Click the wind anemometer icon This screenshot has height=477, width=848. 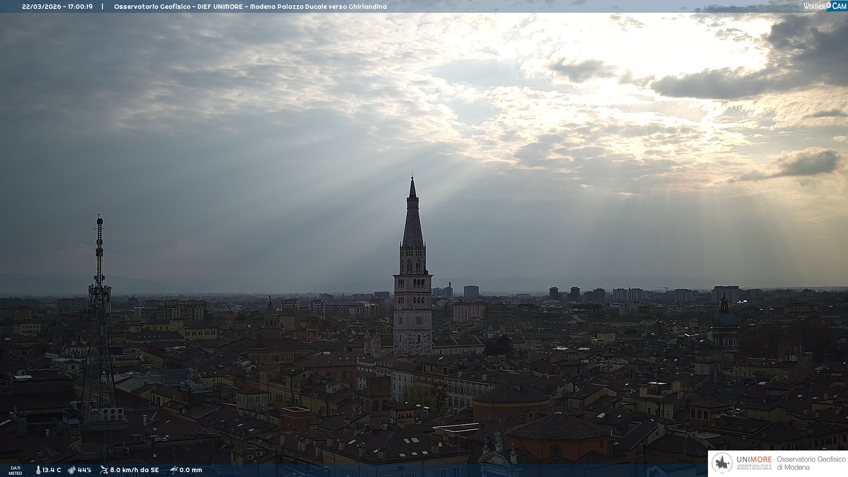coord(104,470)
